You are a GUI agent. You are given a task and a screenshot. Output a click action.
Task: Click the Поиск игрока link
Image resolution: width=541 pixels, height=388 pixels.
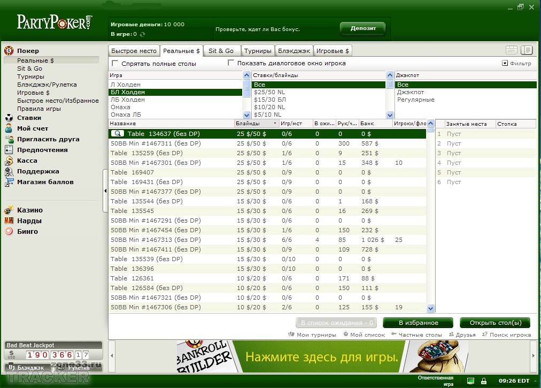click(507, 335)
